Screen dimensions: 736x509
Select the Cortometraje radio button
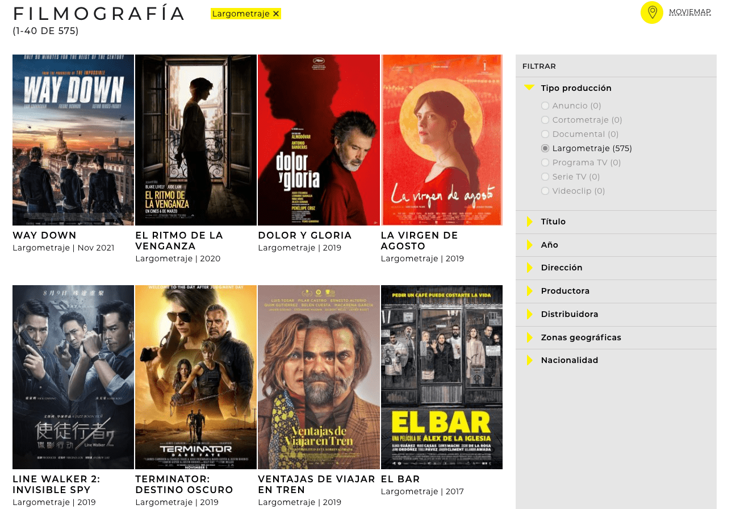(545, 120)
